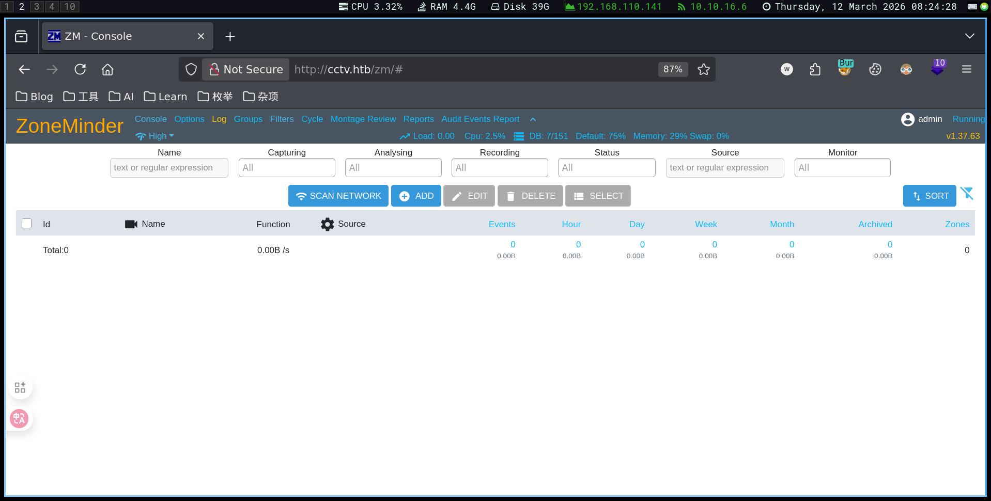Open the Capturing filter dropdown

click(x=287, y=168)
